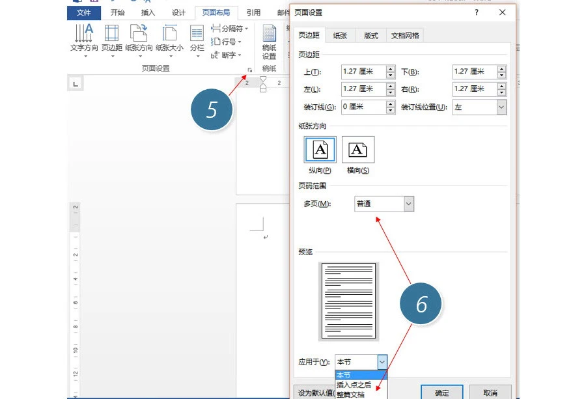
Task: Click the 页面设置 dialog launcher arrow
Action: click(x=249, y=70)
